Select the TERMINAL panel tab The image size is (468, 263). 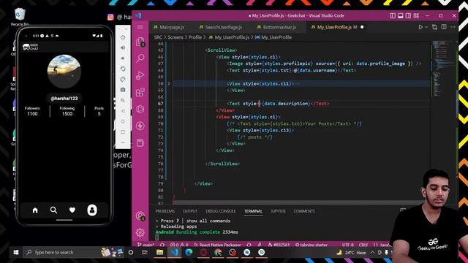253,211
